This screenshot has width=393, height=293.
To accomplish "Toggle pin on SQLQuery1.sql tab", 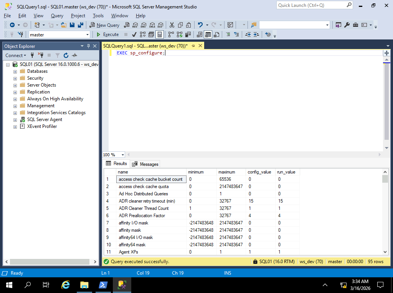I will click(193, 46).
